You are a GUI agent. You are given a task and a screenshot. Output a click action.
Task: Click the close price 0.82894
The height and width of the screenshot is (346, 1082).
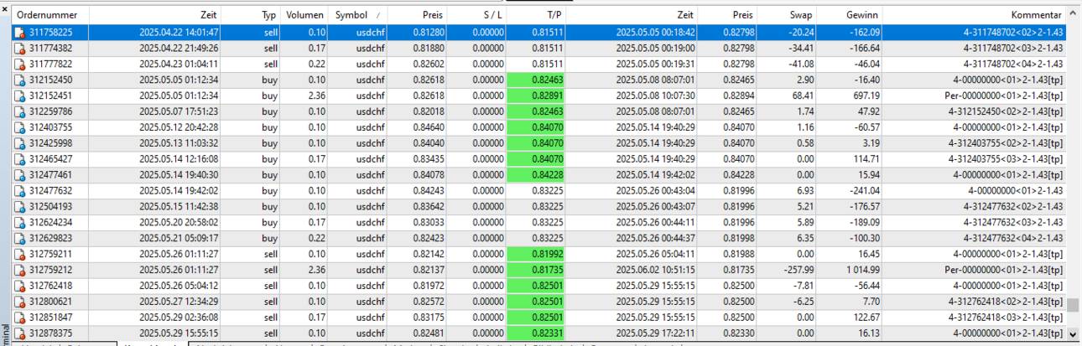pyautogui.click(x=737, y=96)
